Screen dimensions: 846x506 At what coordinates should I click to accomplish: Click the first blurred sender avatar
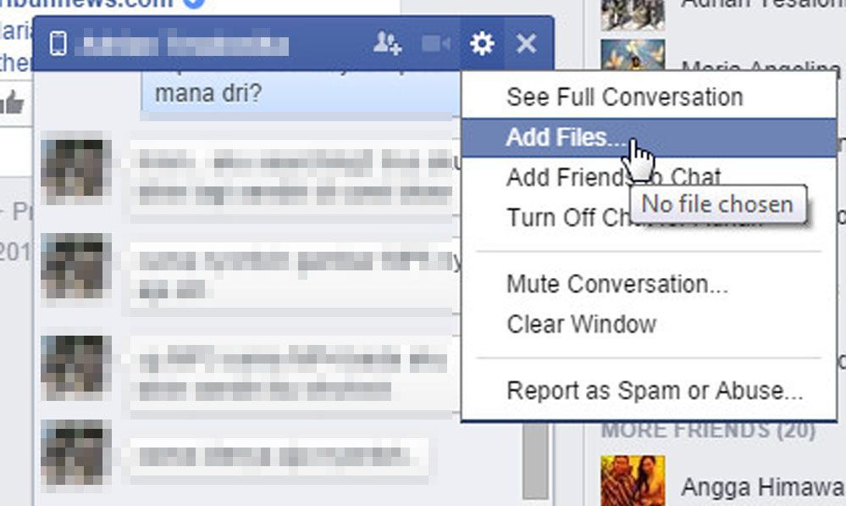point(75,168)
